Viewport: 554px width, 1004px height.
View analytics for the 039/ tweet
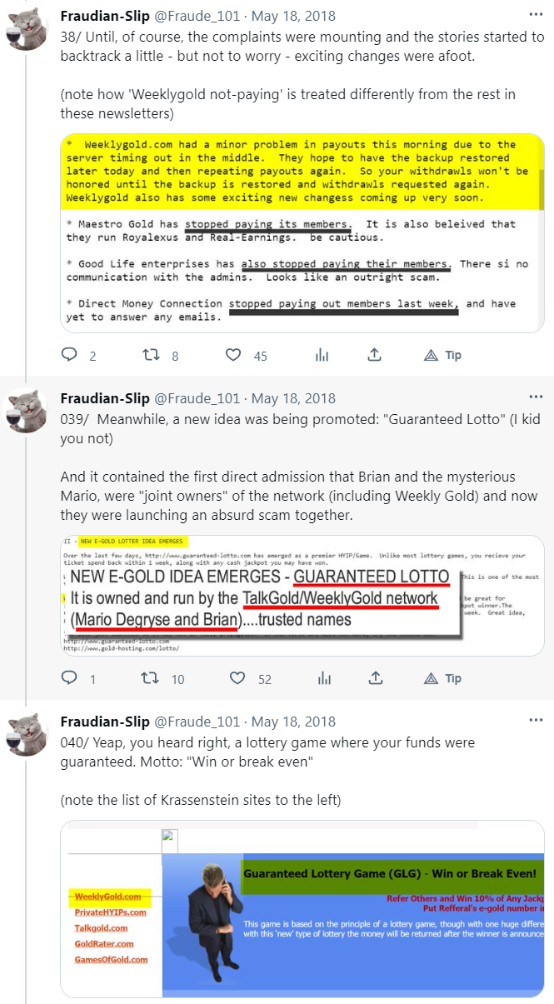click(x=322, y=679)
